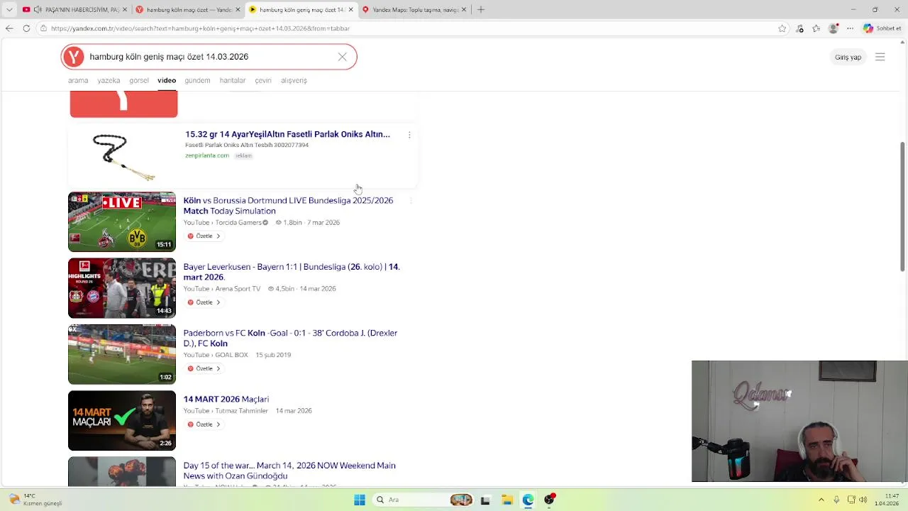Viewport: 908px width, 511px height.
Task: Expand Özetle under Köln vs Dortmund video
Action: [x=204, y=236]
